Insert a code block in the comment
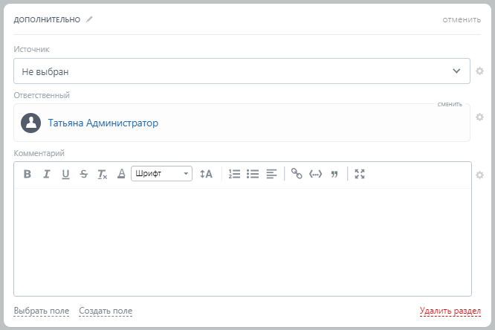This screenshot has height=330, width=495. [315, 174]
